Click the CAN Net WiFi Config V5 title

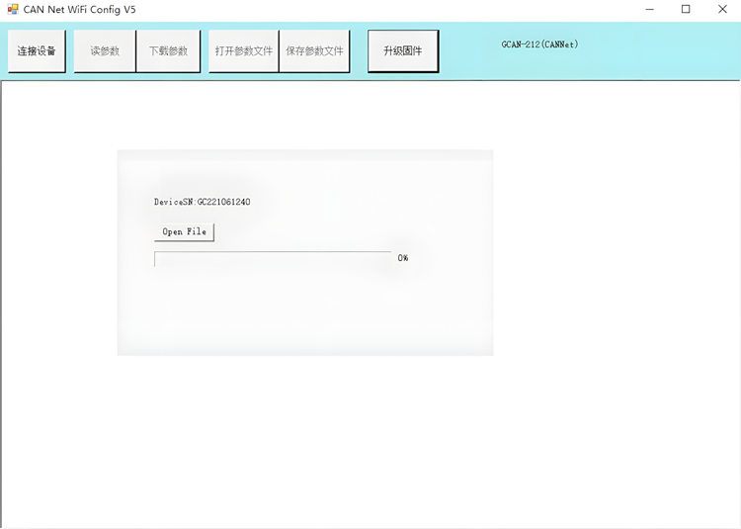80,10
